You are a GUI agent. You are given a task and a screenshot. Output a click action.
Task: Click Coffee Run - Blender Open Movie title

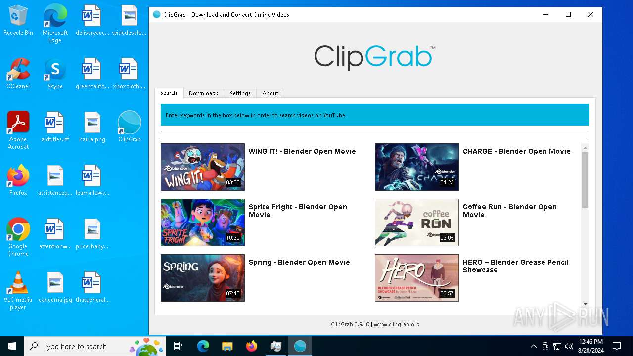pyautogui.click(x=510, y=211)
